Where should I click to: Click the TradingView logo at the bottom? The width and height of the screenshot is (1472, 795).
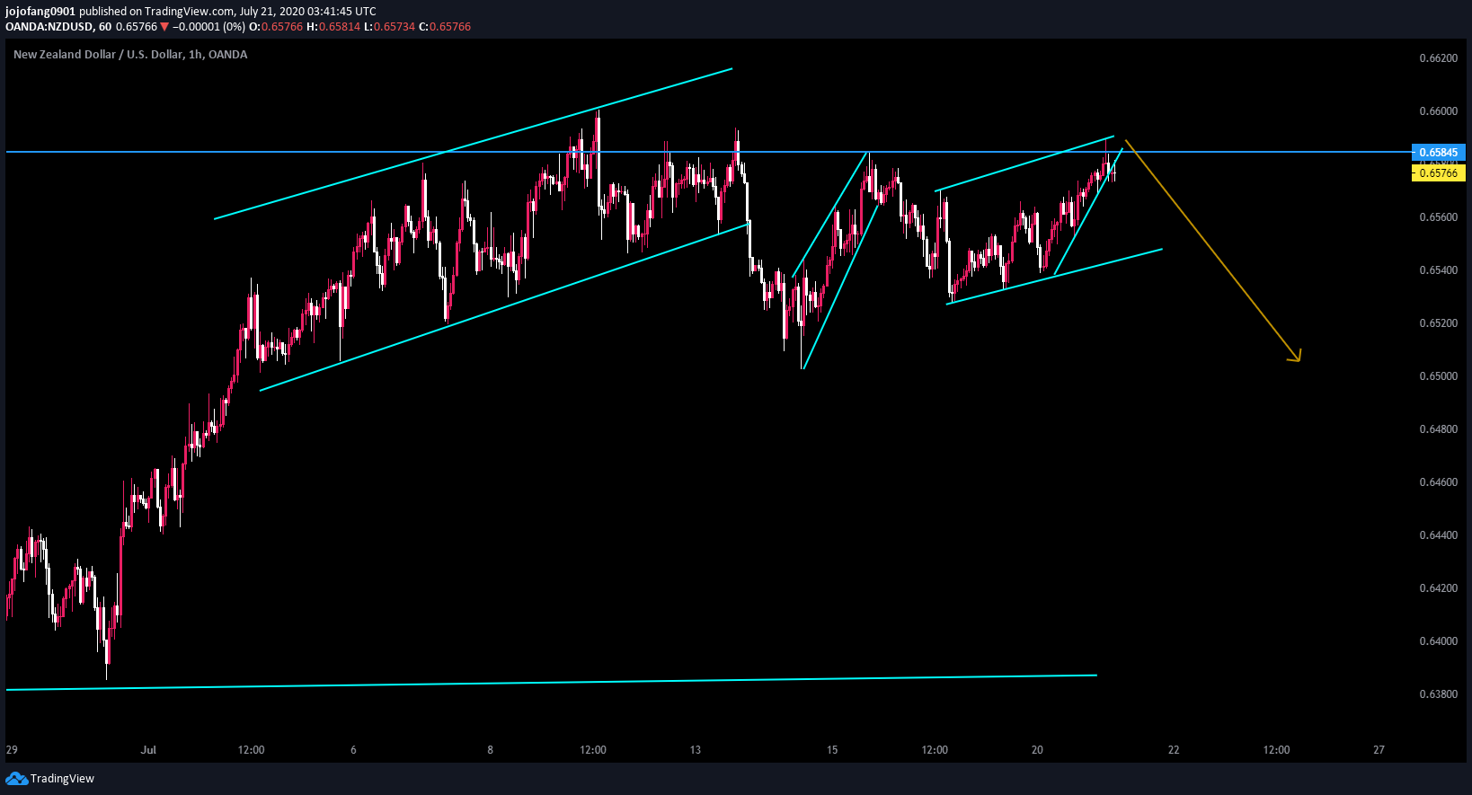point(49,779)
